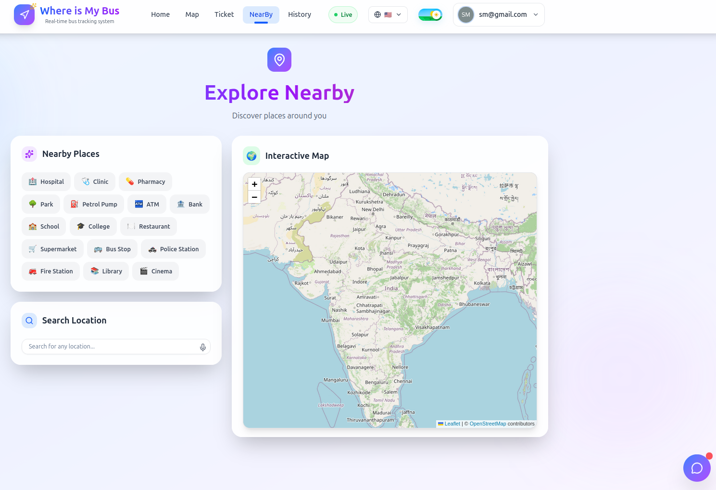Open the chat support bubble
Image resolution: width=716 pixels, height=490 pixels.
click(x=696, y=468)
